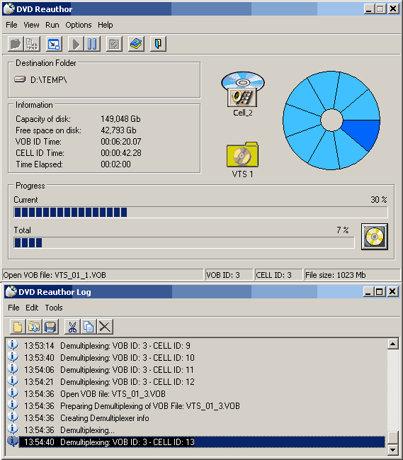Open the File menu in DVD Reauthor
The image size is (403, 460).
[x=11, y=25]
